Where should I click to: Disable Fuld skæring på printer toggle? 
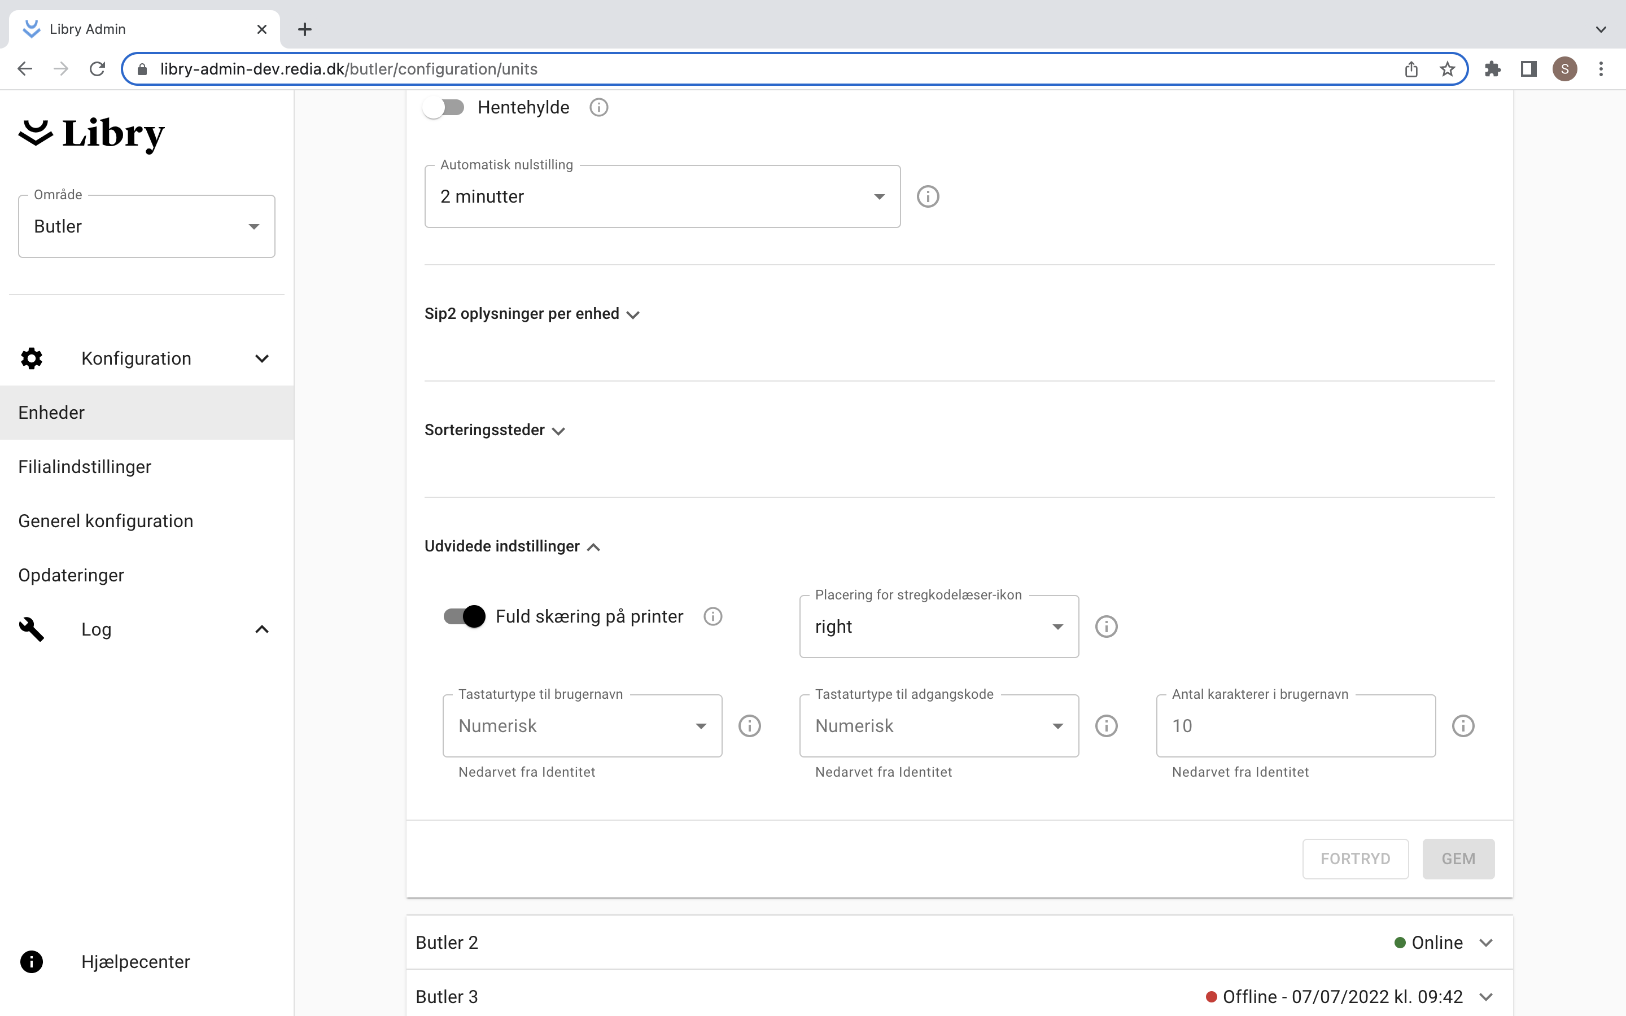click(464, 616)
